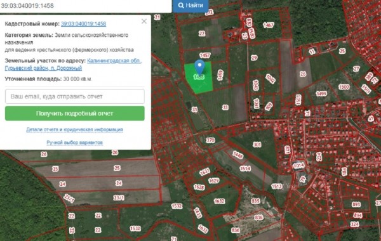Click Получить подробный отчет button
Image resolution: width=381 pixels, height=241 pixels.
click(x=75, y=114)
